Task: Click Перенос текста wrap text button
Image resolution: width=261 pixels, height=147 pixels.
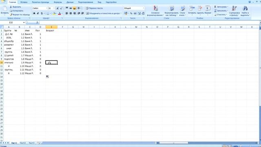Action: point(94,8)
